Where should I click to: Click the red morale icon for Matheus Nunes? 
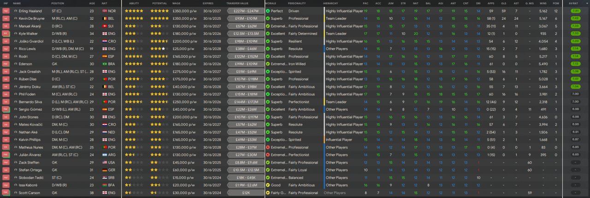click(268, 147)
